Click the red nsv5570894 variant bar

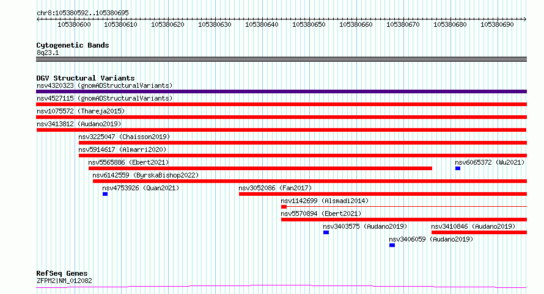tap(404, 220)
